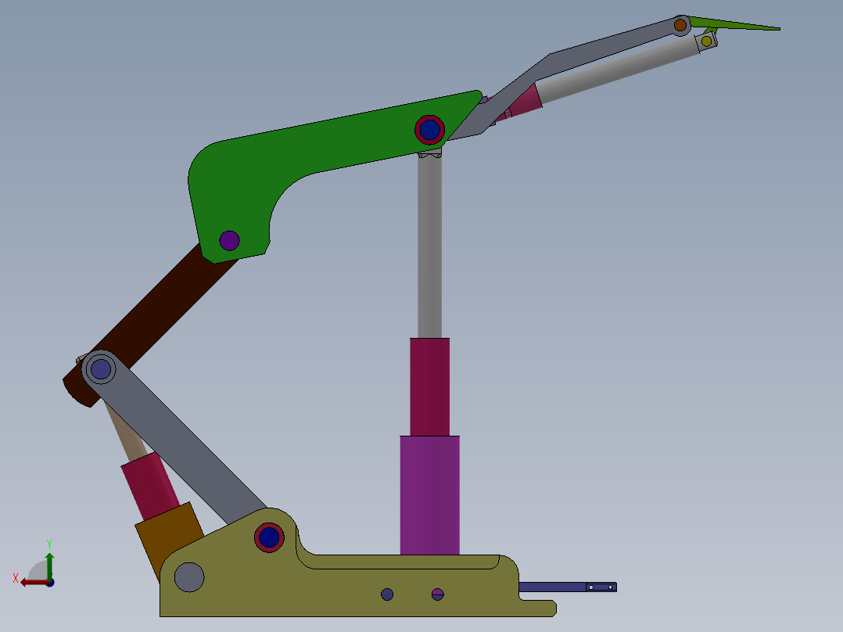Click the crimson middle stage of vertical cylinder
This screenshot has width=843, height=632.
pos(429,386)
